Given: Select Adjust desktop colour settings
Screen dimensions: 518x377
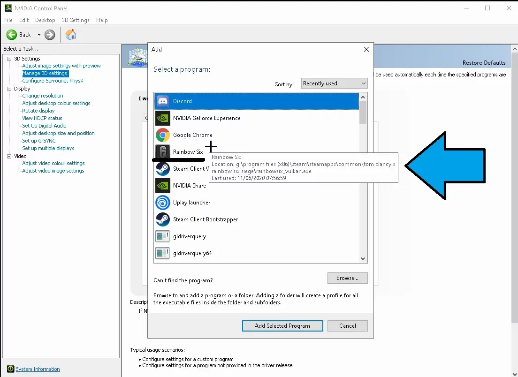Looking at the screenshot, I should click(56, 103).
